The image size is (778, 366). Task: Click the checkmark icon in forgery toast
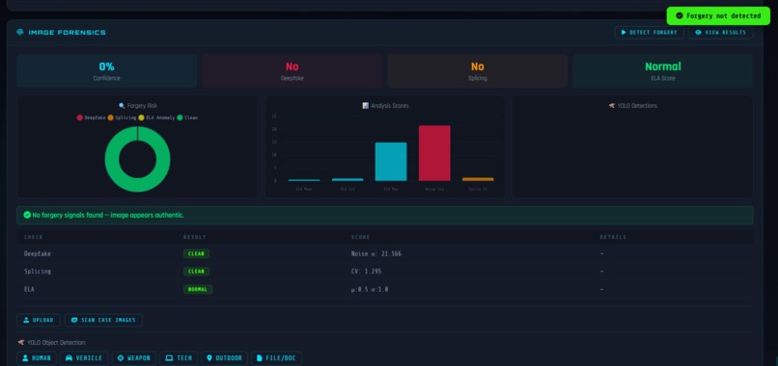[x=680, y=15]
